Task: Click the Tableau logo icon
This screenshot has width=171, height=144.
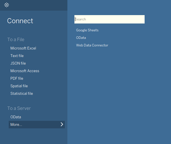Action: tap(6, 5)
